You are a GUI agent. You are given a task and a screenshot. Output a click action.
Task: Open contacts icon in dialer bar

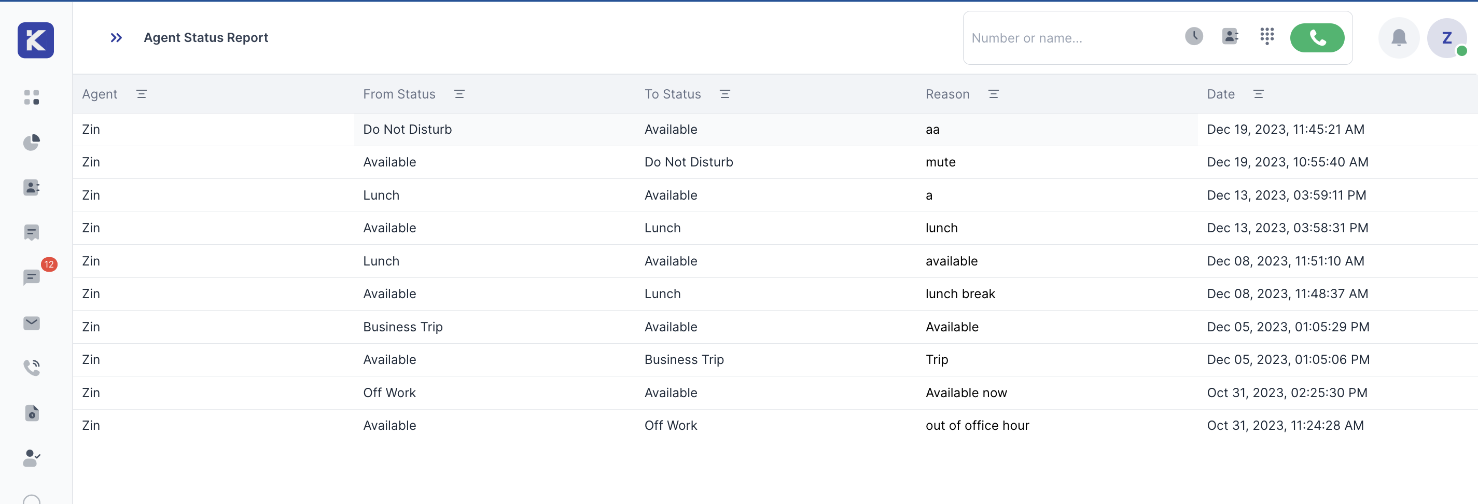[x=1230, y=36]
